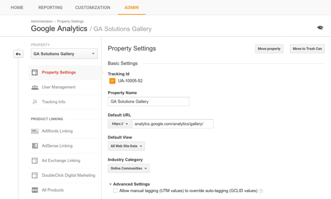
Task: Click the Ad Exchange Linking icon
Action: [35, 160]
